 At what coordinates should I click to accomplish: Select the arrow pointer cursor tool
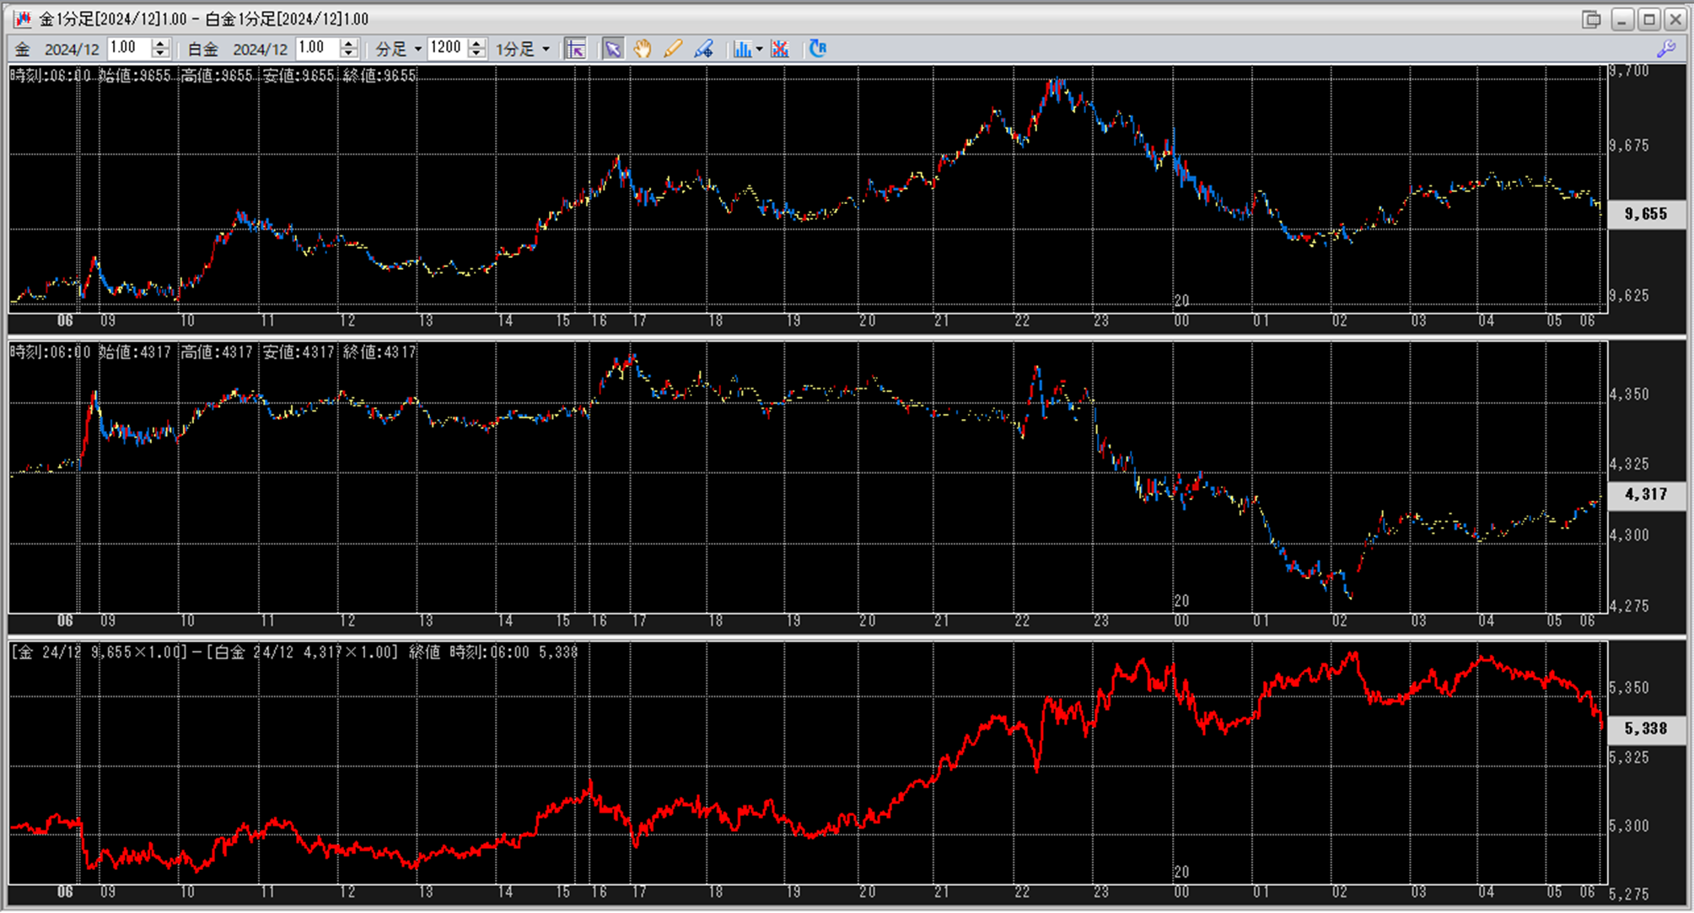pyautogui.click(x=612, y=49)
